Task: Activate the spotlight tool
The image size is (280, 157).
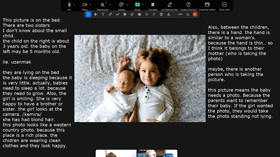Action: click(x=125, y=14)
